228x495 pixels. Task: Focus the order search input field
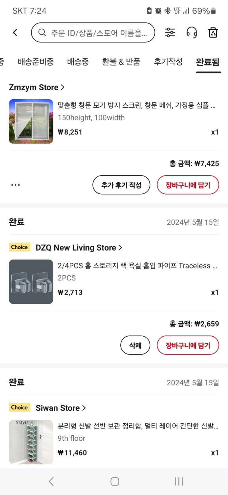coord(99,32)
